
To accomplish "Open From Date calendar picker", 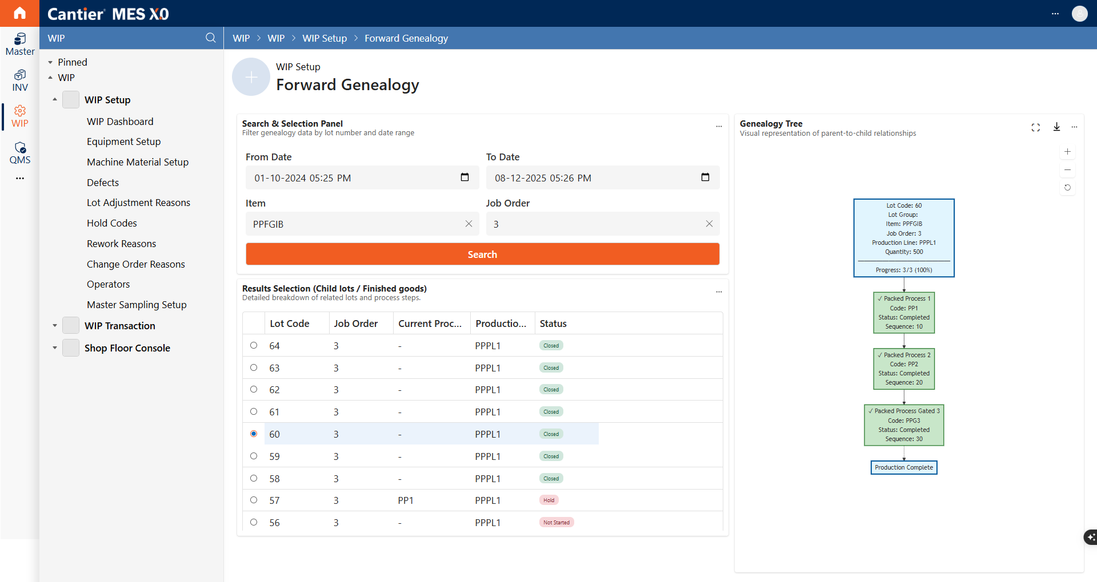I will pos(465,177).
